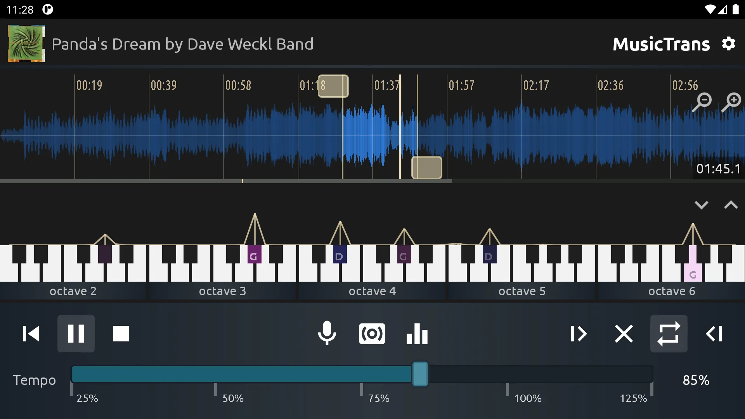Screen dimensions: 745x419
Task: Click the 01:57 timeline label
Action: (x=462, y=85)
